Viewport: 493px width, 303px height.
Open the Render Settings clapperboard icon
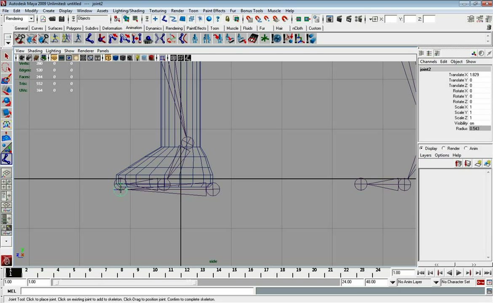[358, 19]
